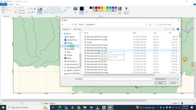Viewport: 196px width, 110px height.
Task: Open Outlook from the taskbar
Action: point(91,107)
